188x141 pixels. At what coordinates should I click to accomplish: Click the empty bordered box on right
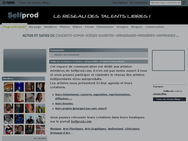pyautogui.click(x=168, y=60)
